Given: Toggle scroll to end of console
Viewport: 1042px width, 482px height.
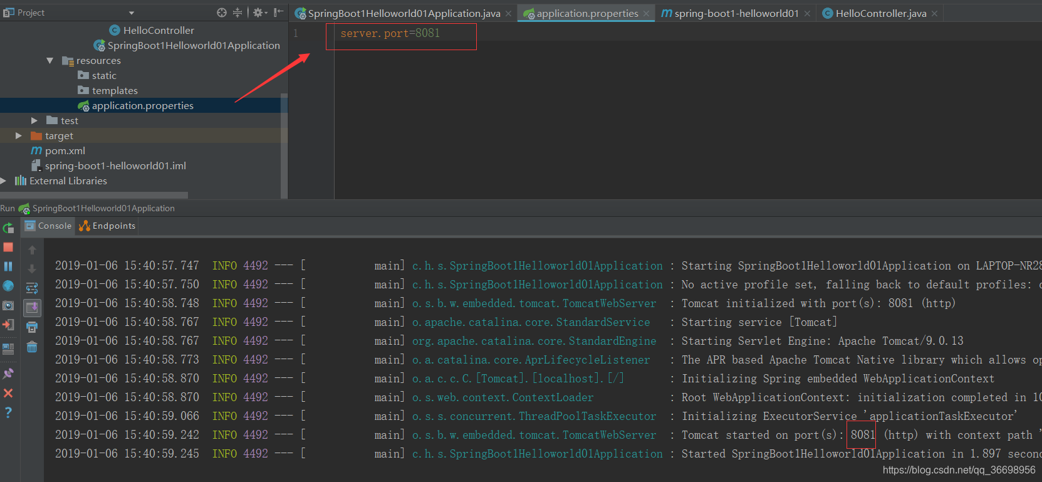Looking at the screenshot, I should pyautogui.click(x=32, y=308).
